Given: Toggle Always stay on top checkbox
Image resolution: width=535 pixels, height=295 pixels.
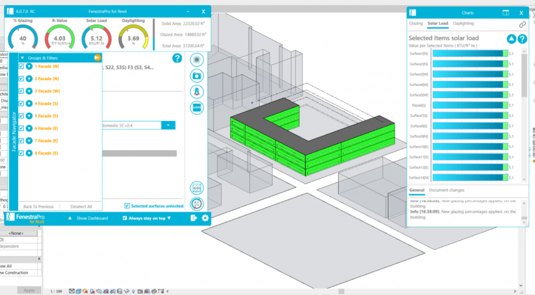Looking at the screenshot, I should click(x=124, y=218).
